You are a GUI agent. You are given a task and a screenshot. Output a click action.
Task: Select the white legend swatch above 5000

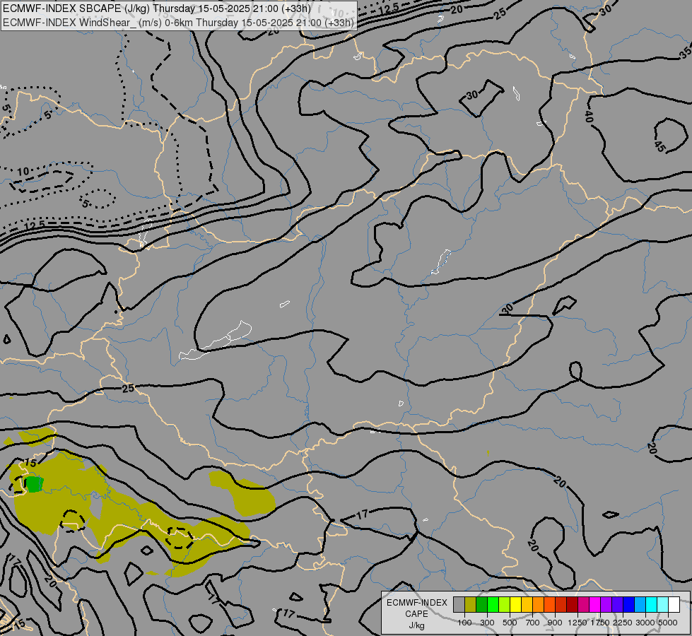click(674, 604)
